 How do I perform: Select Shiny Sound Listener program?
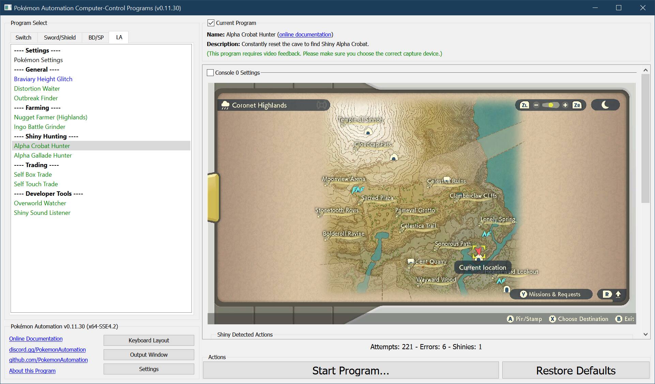pos(42,212)
